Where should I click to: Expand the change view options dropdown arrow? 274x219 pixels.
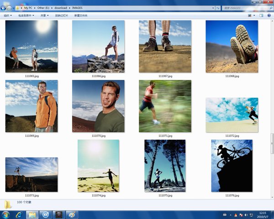254,16
